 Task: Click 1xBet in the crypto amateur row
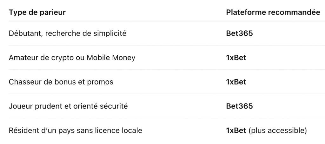236,58
